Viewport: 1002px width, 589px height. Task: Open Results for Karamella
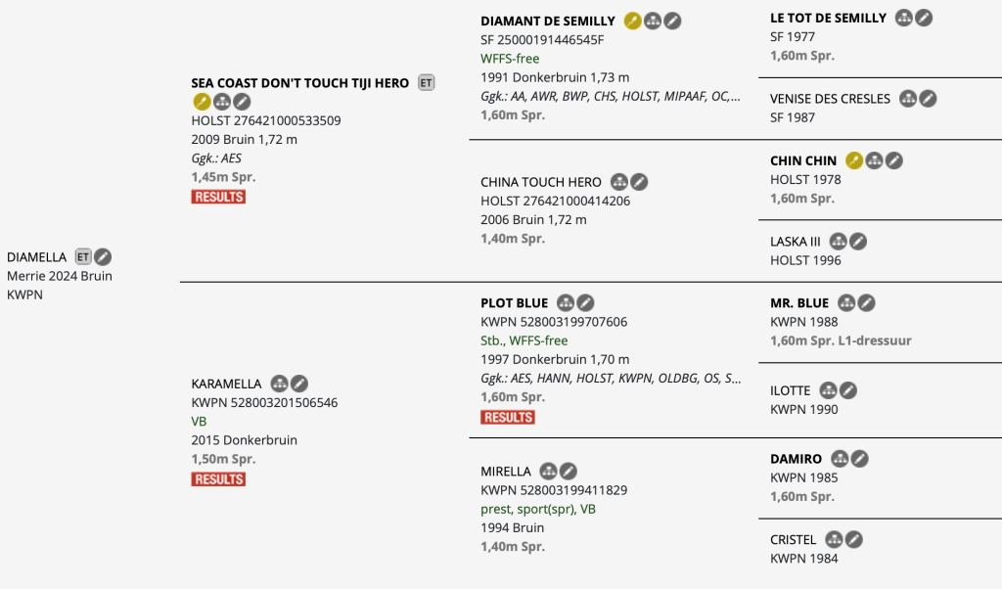[218, 479]
